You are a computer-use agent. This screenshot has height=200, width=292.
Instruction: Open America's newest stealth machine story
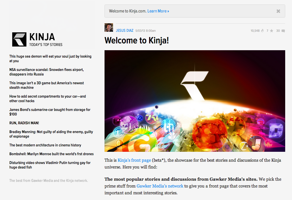pyautogui.click(x=47, y=85)
